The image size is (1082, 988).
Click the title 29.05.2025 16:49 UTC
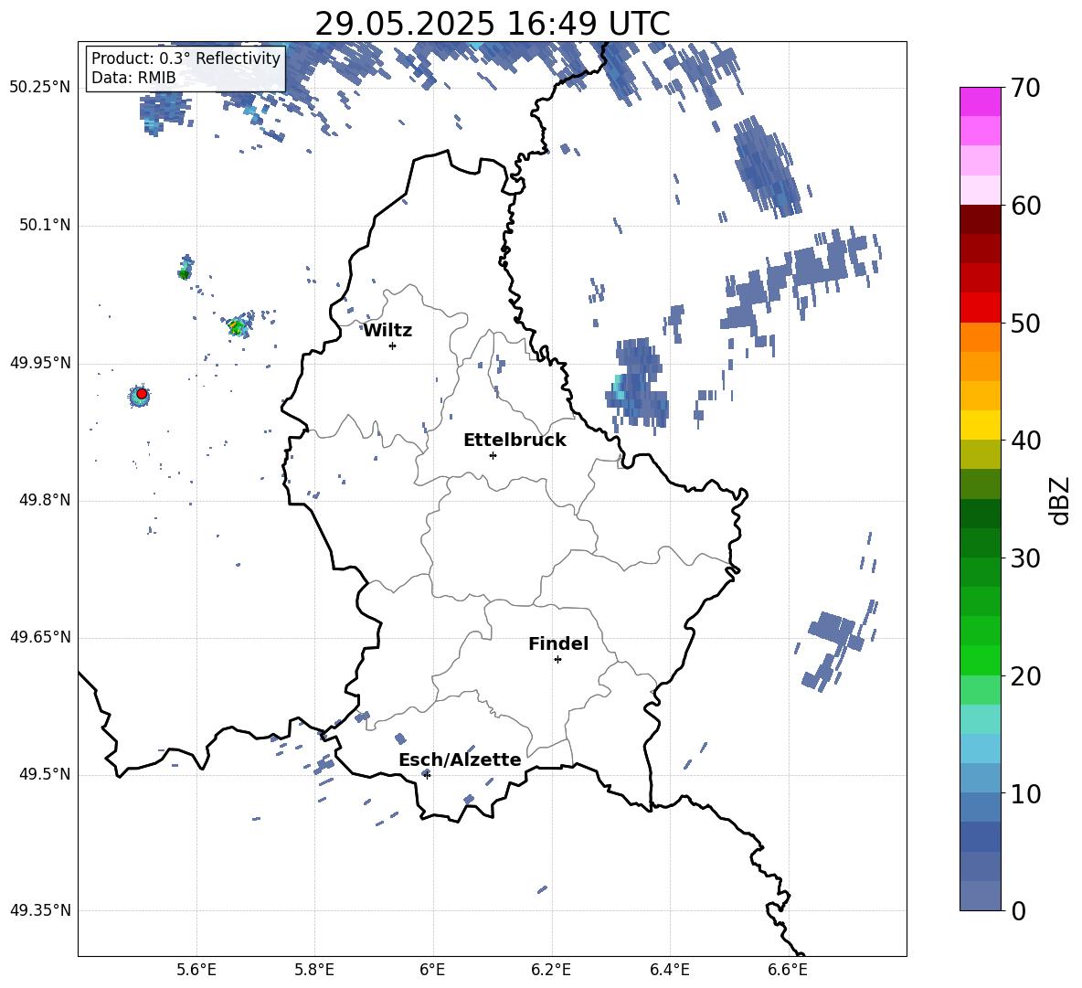[x=493, y=24]
